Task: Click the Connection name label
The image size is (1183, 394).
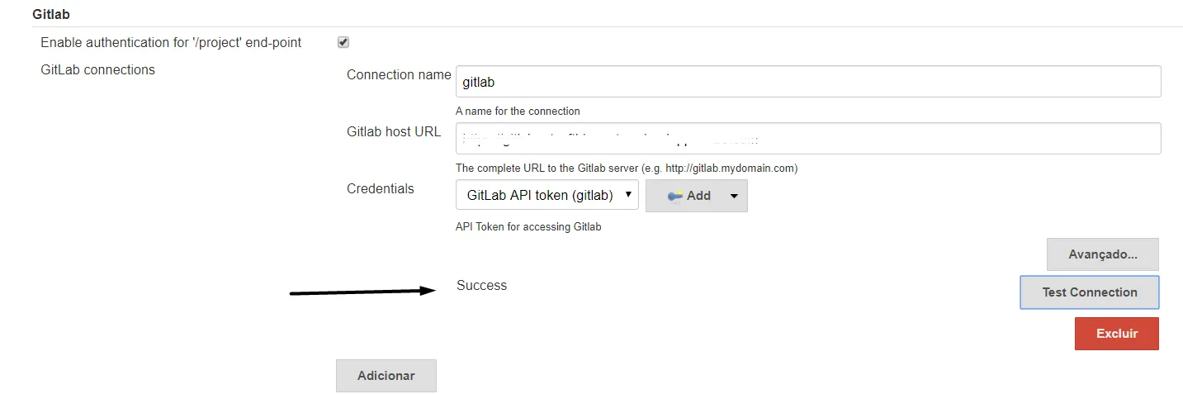Action: coord(399,75)
